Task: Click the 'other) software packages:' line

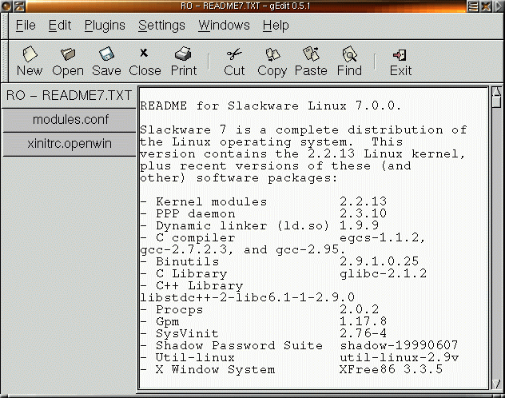Action: 239,178
